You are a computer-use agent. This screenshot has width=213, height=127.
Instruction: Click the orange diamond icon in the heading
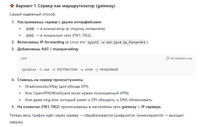pyautogui.click(x=12, y=6)
